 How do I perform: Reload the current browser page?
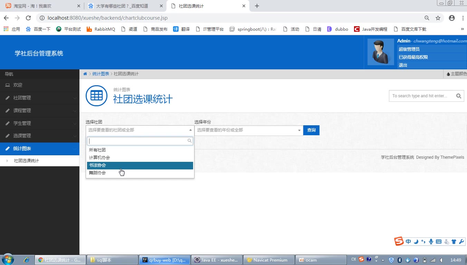coord(28,18)
